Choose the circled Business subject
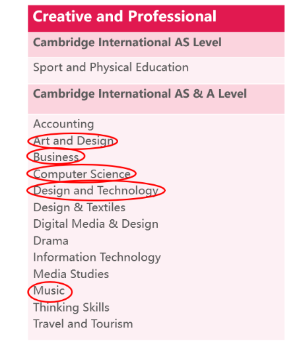This screenshot has height=342, width=305. 56,157
